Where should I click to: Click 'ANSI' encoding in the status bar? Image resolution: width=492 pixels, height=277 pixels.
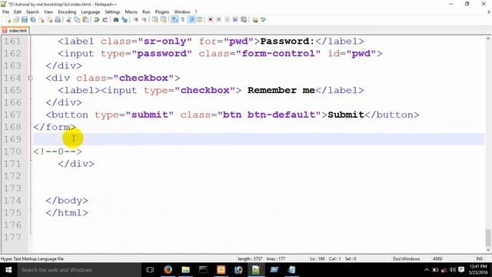[437, 259]
